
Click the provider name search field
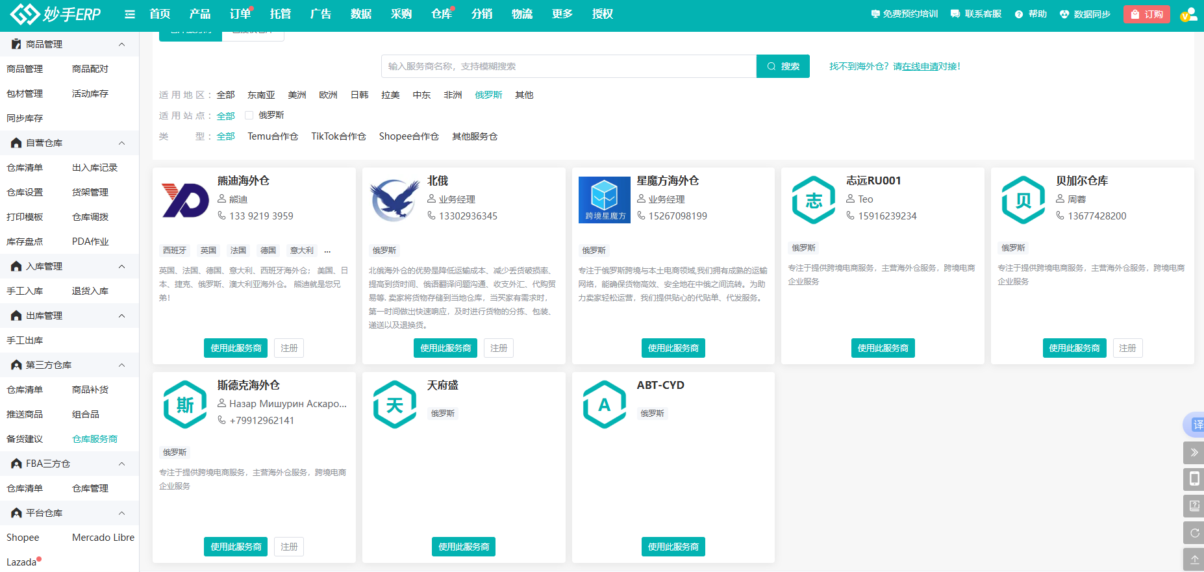[569, 66]
